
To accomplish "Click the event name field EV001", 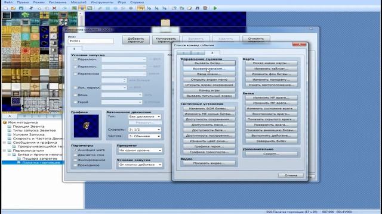I will [91, 41].
